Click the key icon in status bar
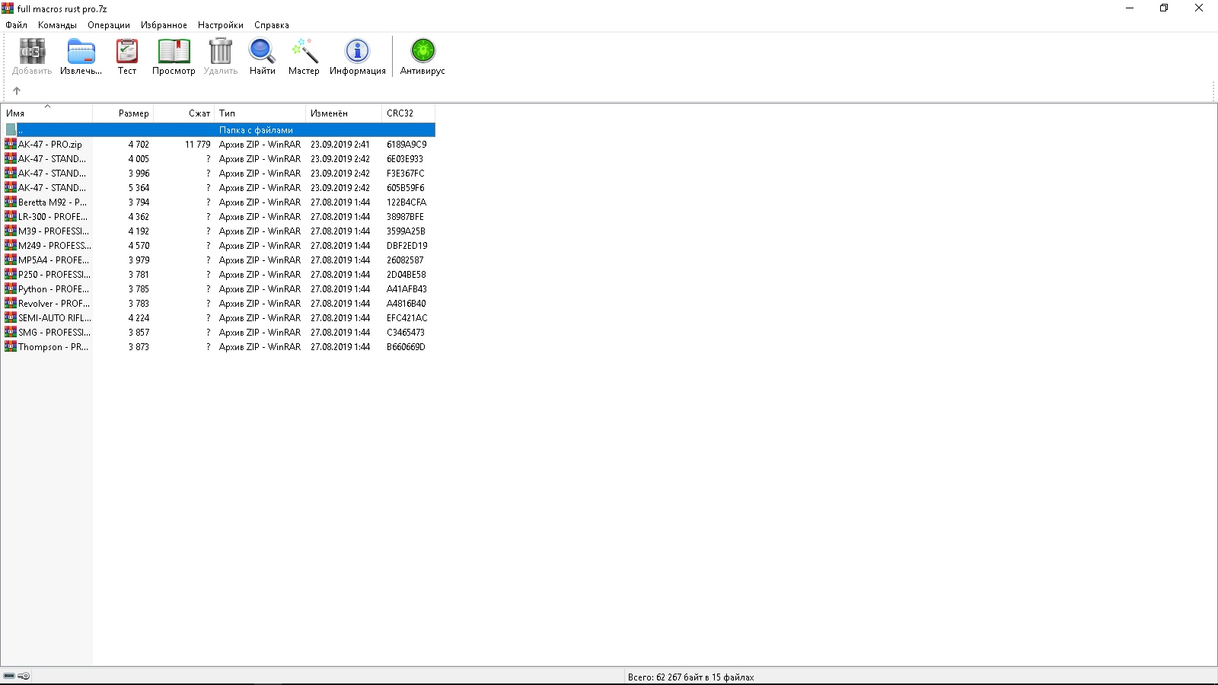 [24, 676]
